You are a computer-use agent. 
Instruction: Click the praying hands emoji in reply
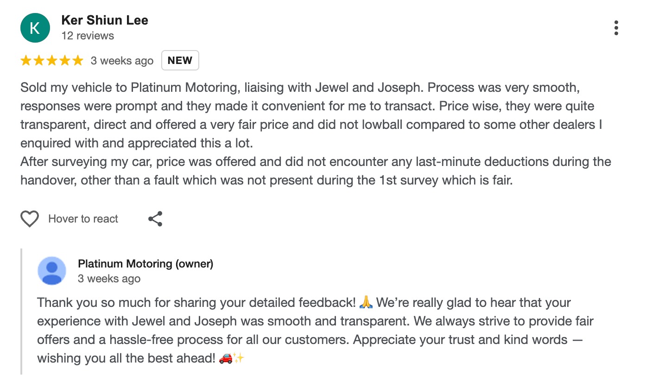pyautogui.click(x=366, y=303)
